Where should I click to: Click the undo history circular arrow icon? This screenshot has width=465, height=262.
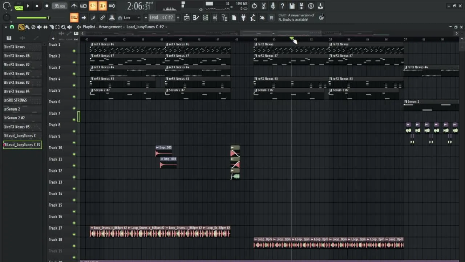(254, 6)
